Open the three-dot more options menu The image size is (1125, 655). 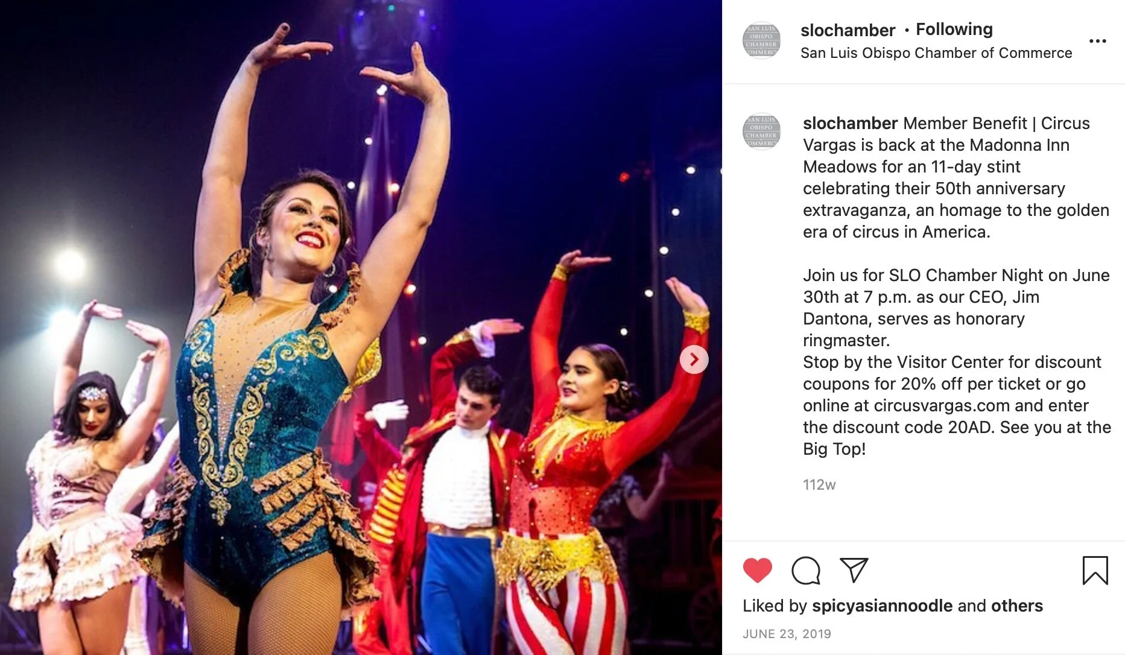pos(1097,41)
